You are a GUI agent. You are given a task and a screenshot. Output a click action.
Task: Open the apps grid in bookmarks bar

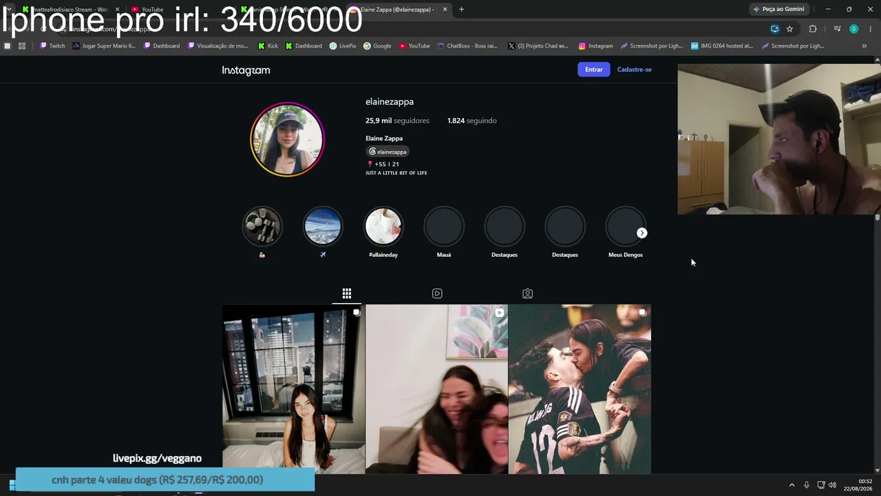22,46
